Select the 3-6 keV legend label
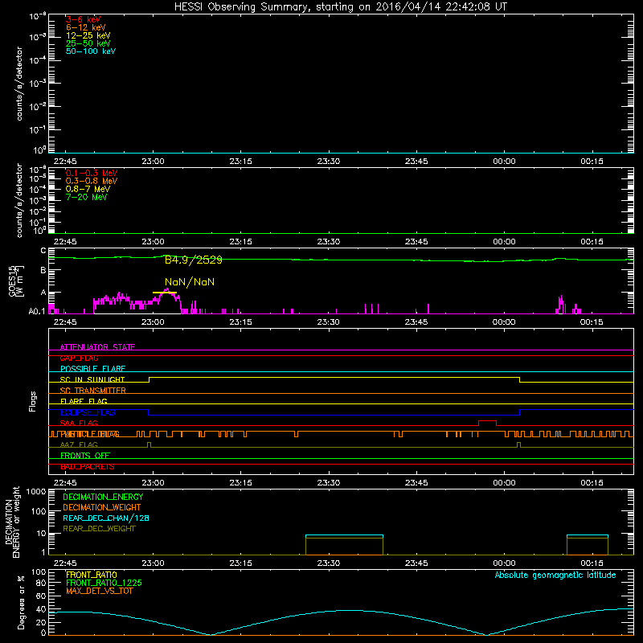Viewport: 643px width, 643px height. [x=84, y=19]
